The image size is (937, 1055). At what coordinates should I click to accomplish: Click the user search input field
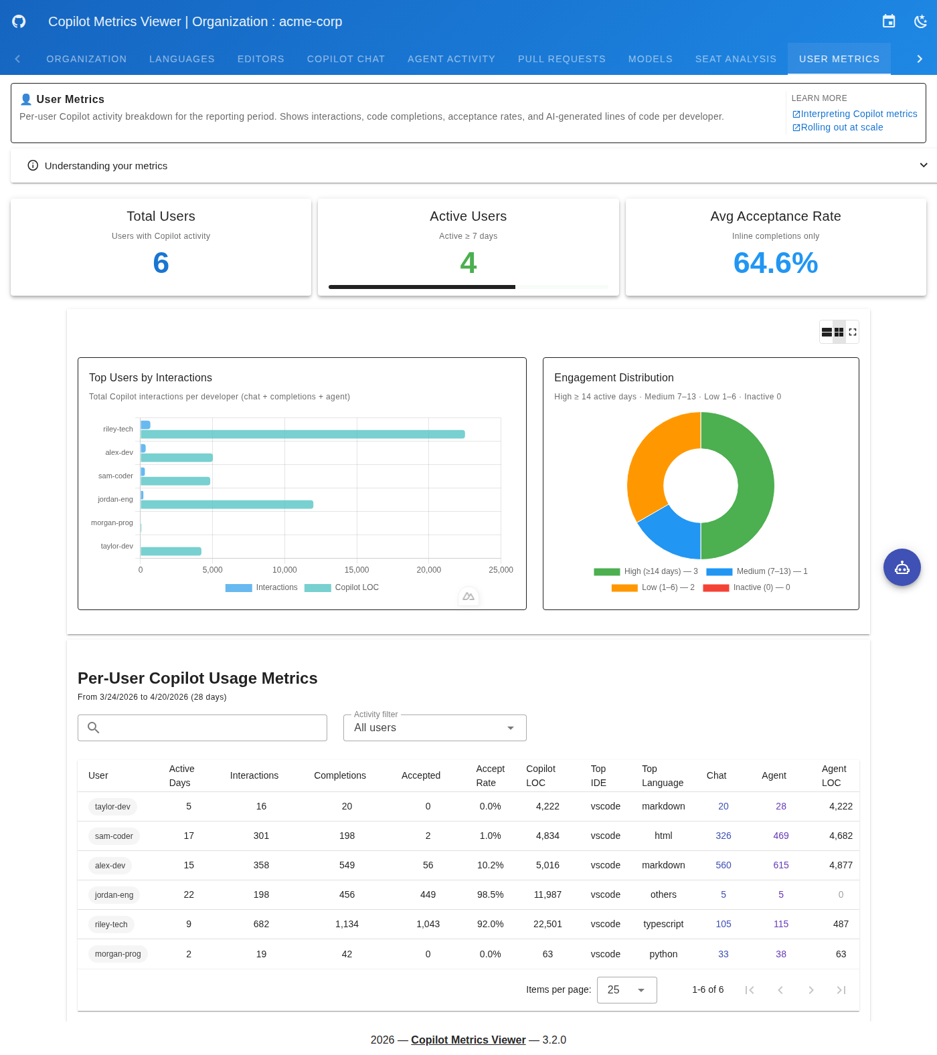tap(202, 728)
